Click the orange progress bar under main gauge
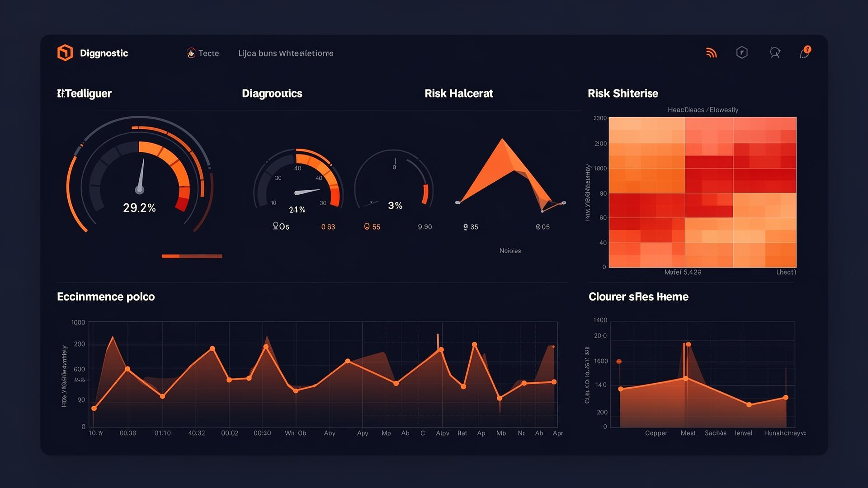The width and height of the screenshot is (868, 488). (192, 256)
